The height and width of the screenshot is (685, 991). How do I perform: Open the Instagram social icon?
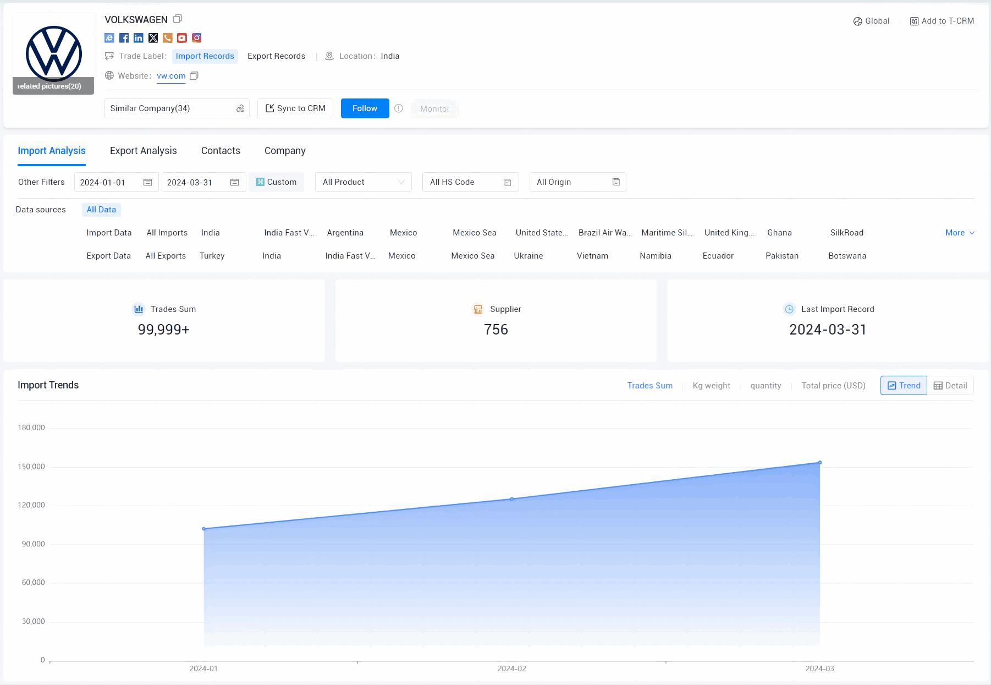pos(197,38)
